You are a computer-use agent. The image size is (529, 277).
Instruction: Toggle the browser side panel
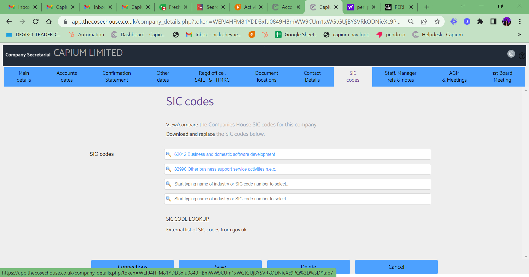[x=493, y=21]
